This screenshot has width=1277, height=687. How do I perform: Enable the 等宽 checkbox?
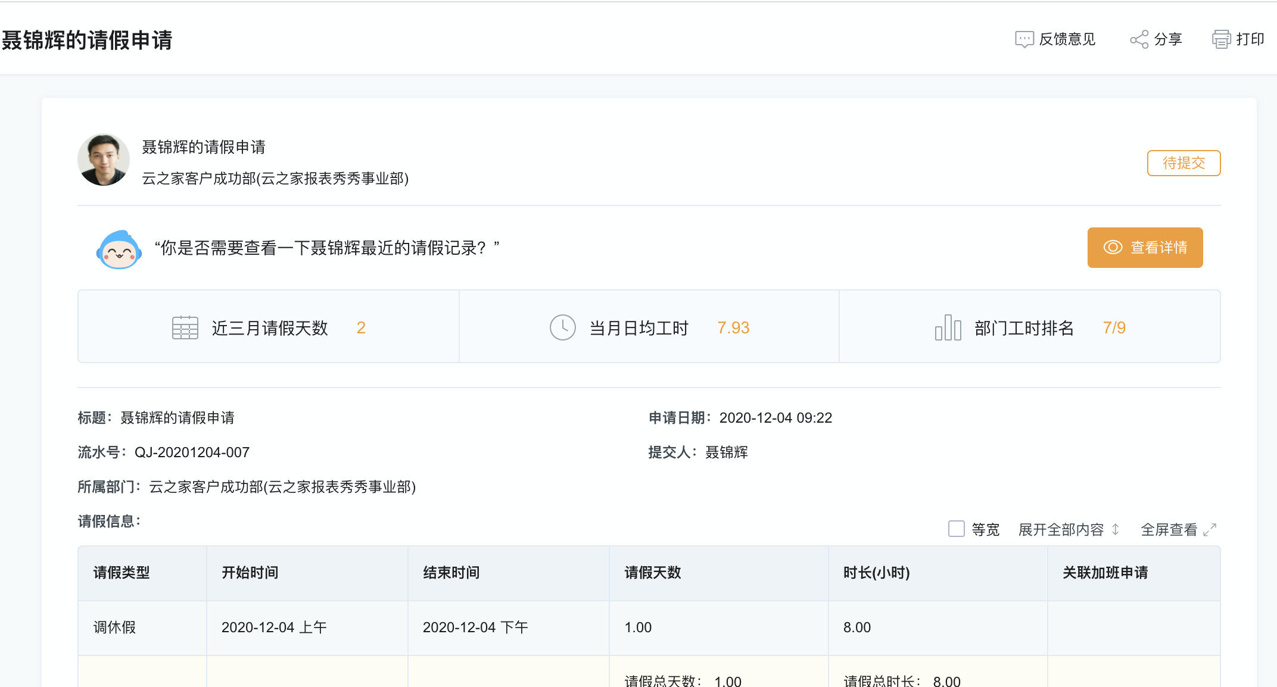coord(956,529)
